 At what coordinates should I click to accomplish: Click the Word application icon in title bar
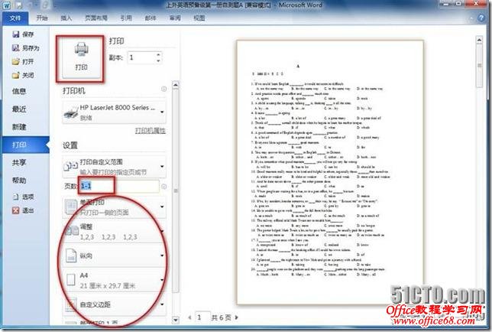(x=7, y=5)
